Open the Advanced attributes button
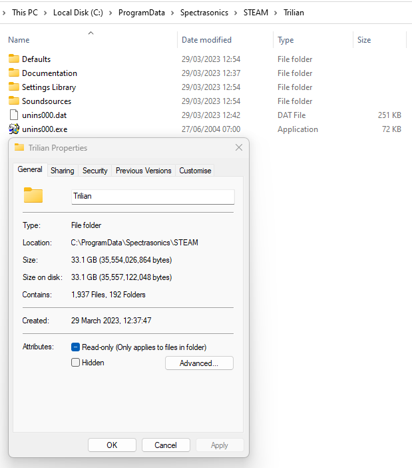 click(x=199, y=363)
